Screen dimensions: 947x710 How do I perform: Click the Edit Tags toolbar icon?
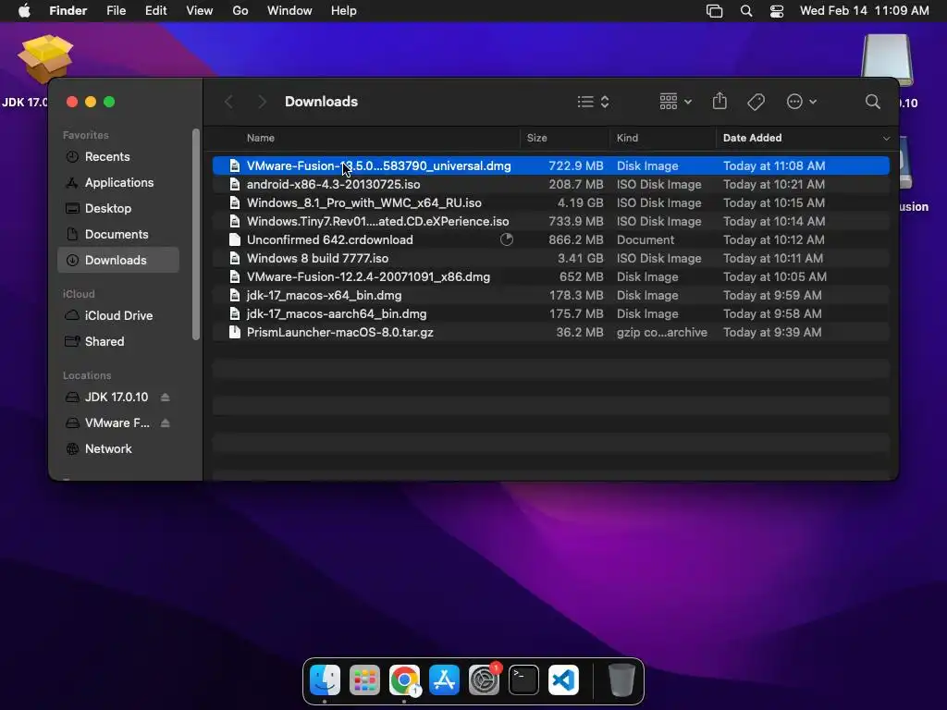coord(756,102)
